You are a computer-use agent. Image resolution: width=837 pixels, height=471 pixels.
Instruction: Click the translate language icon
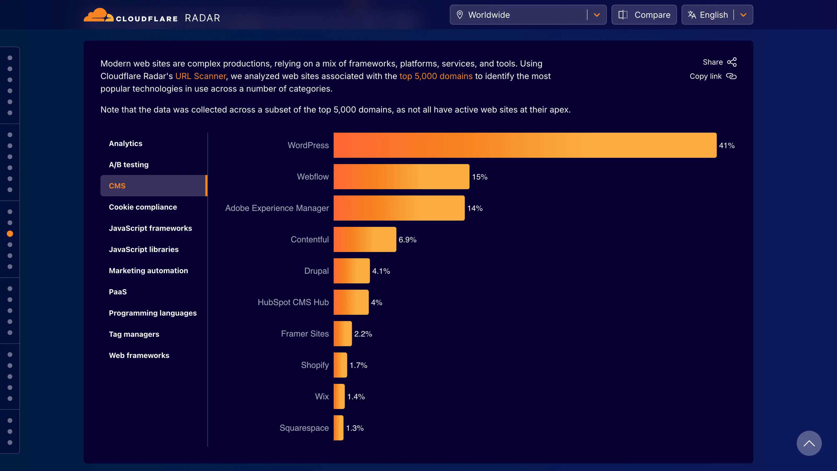[692, 15]
